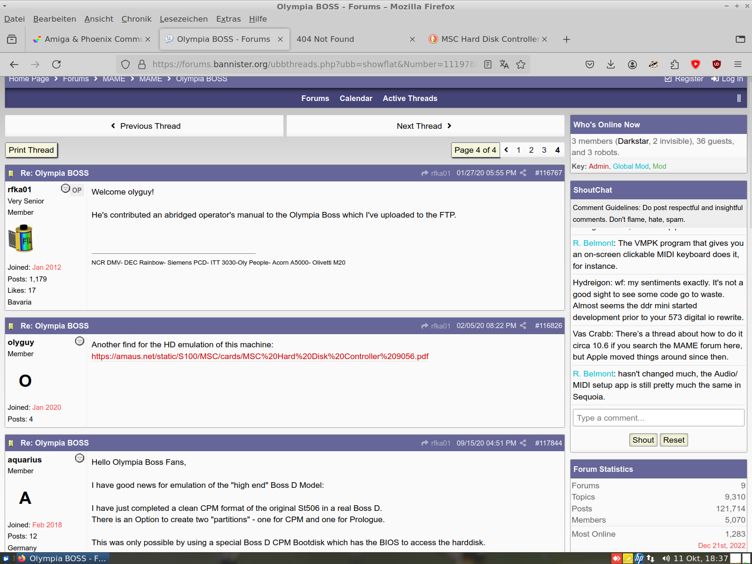Open Pocket save icon

coord(590,64)
